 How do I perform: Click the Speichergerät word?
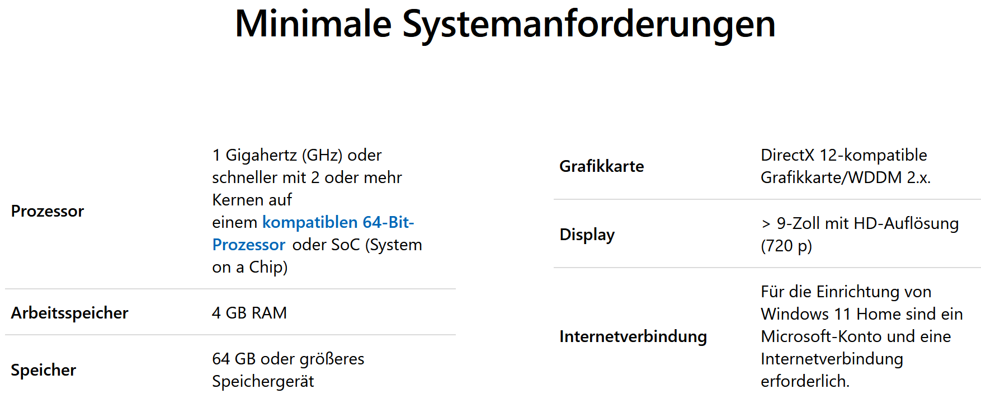click(263, 382)
